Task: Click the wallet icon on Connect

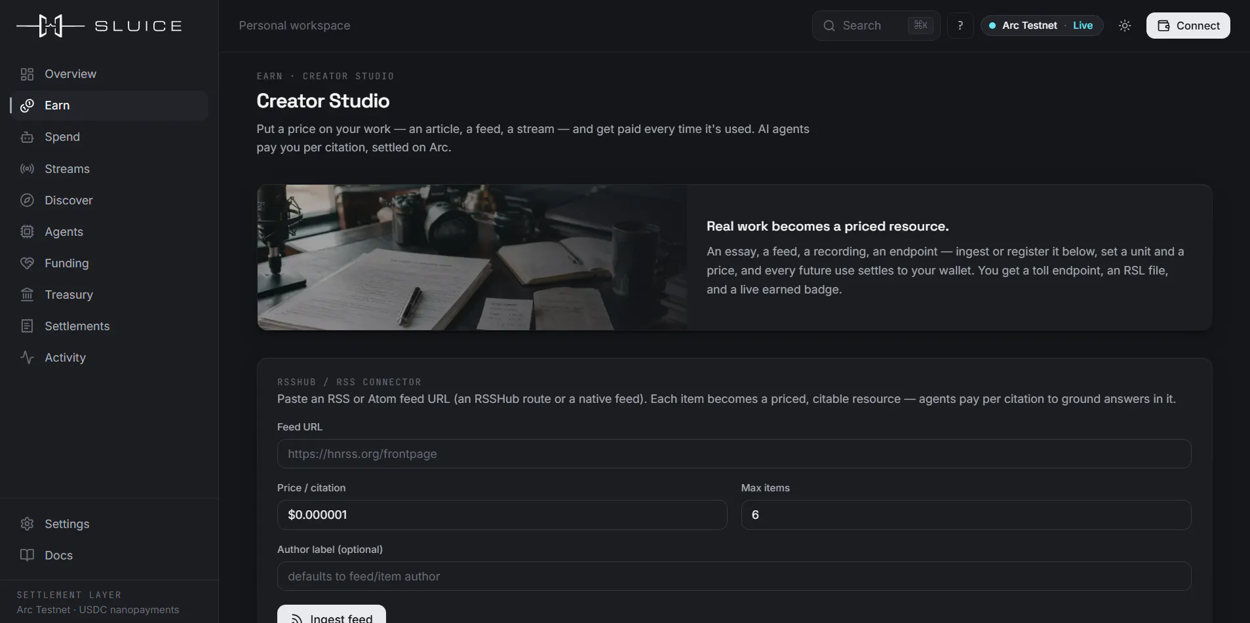Action: 1163,26
